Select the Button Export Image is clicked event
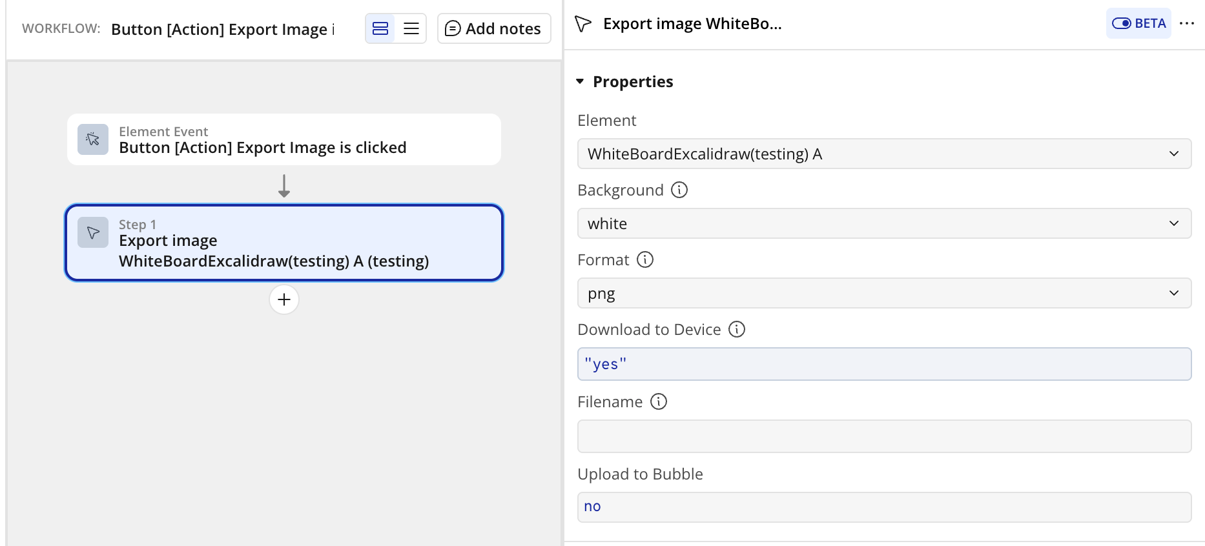Image resolution: width=1205 pixels, height=546 pixels. 284,139
